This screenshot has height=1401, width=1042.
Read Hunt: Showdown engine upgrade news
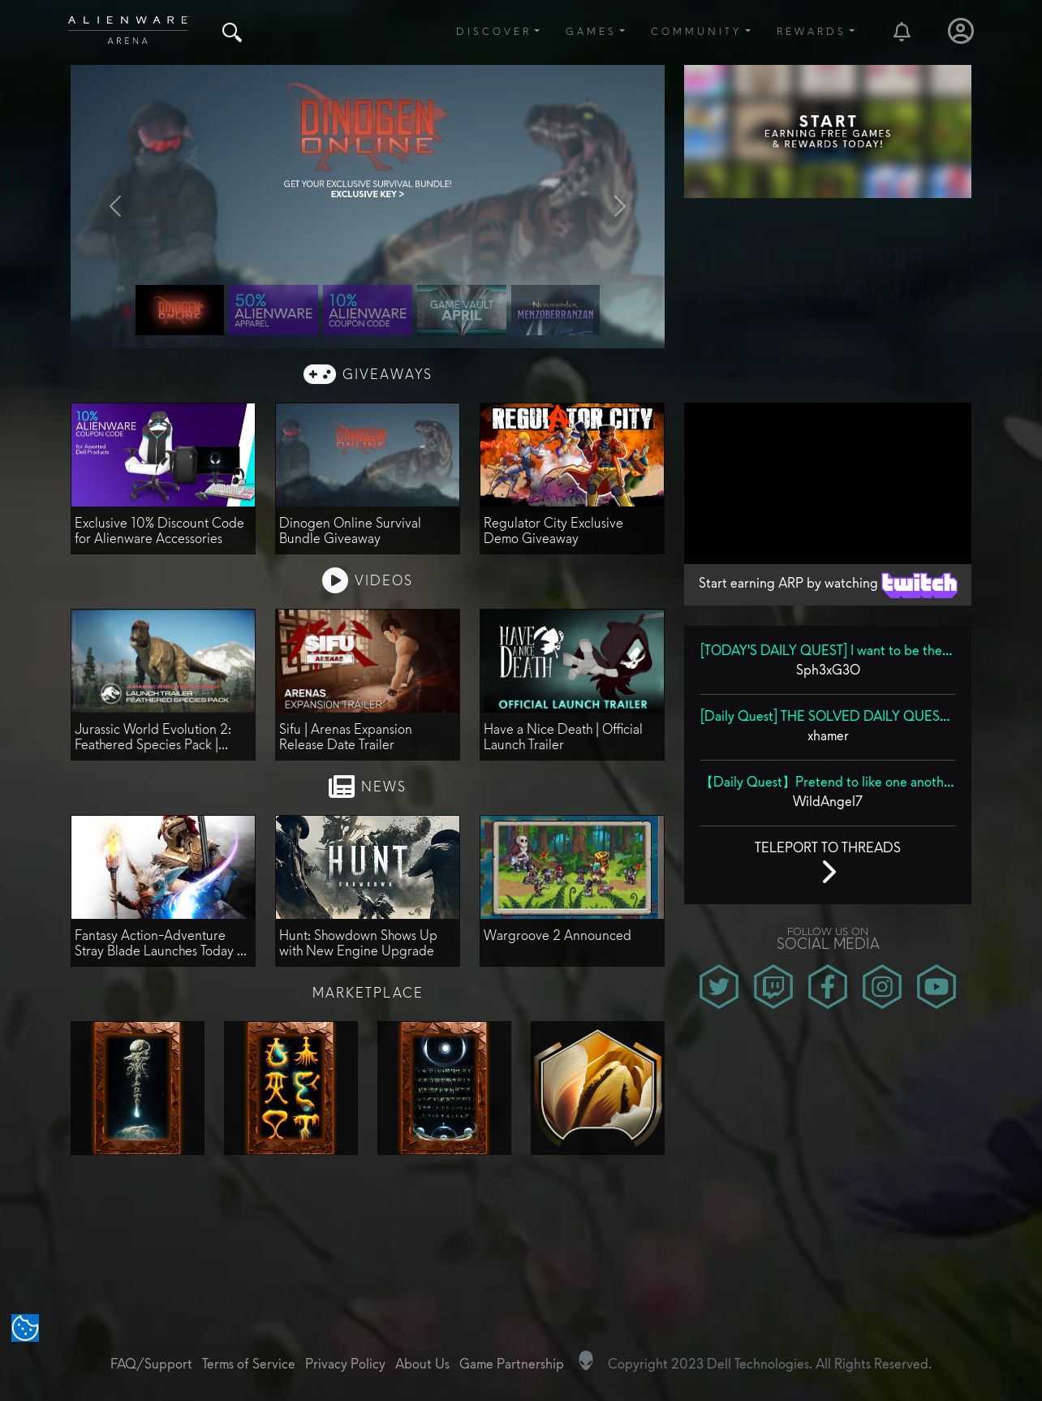pos(368,891)
